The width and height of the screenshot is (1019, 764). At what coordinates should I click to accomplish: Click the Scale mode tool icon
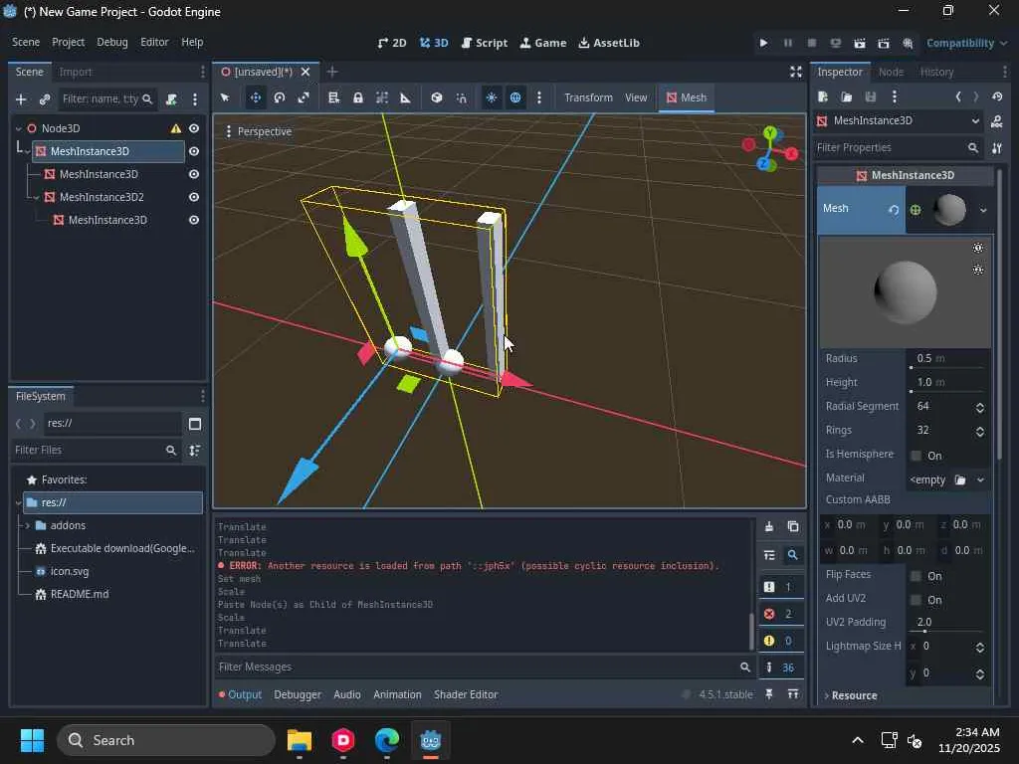click(x=304, y=97)
